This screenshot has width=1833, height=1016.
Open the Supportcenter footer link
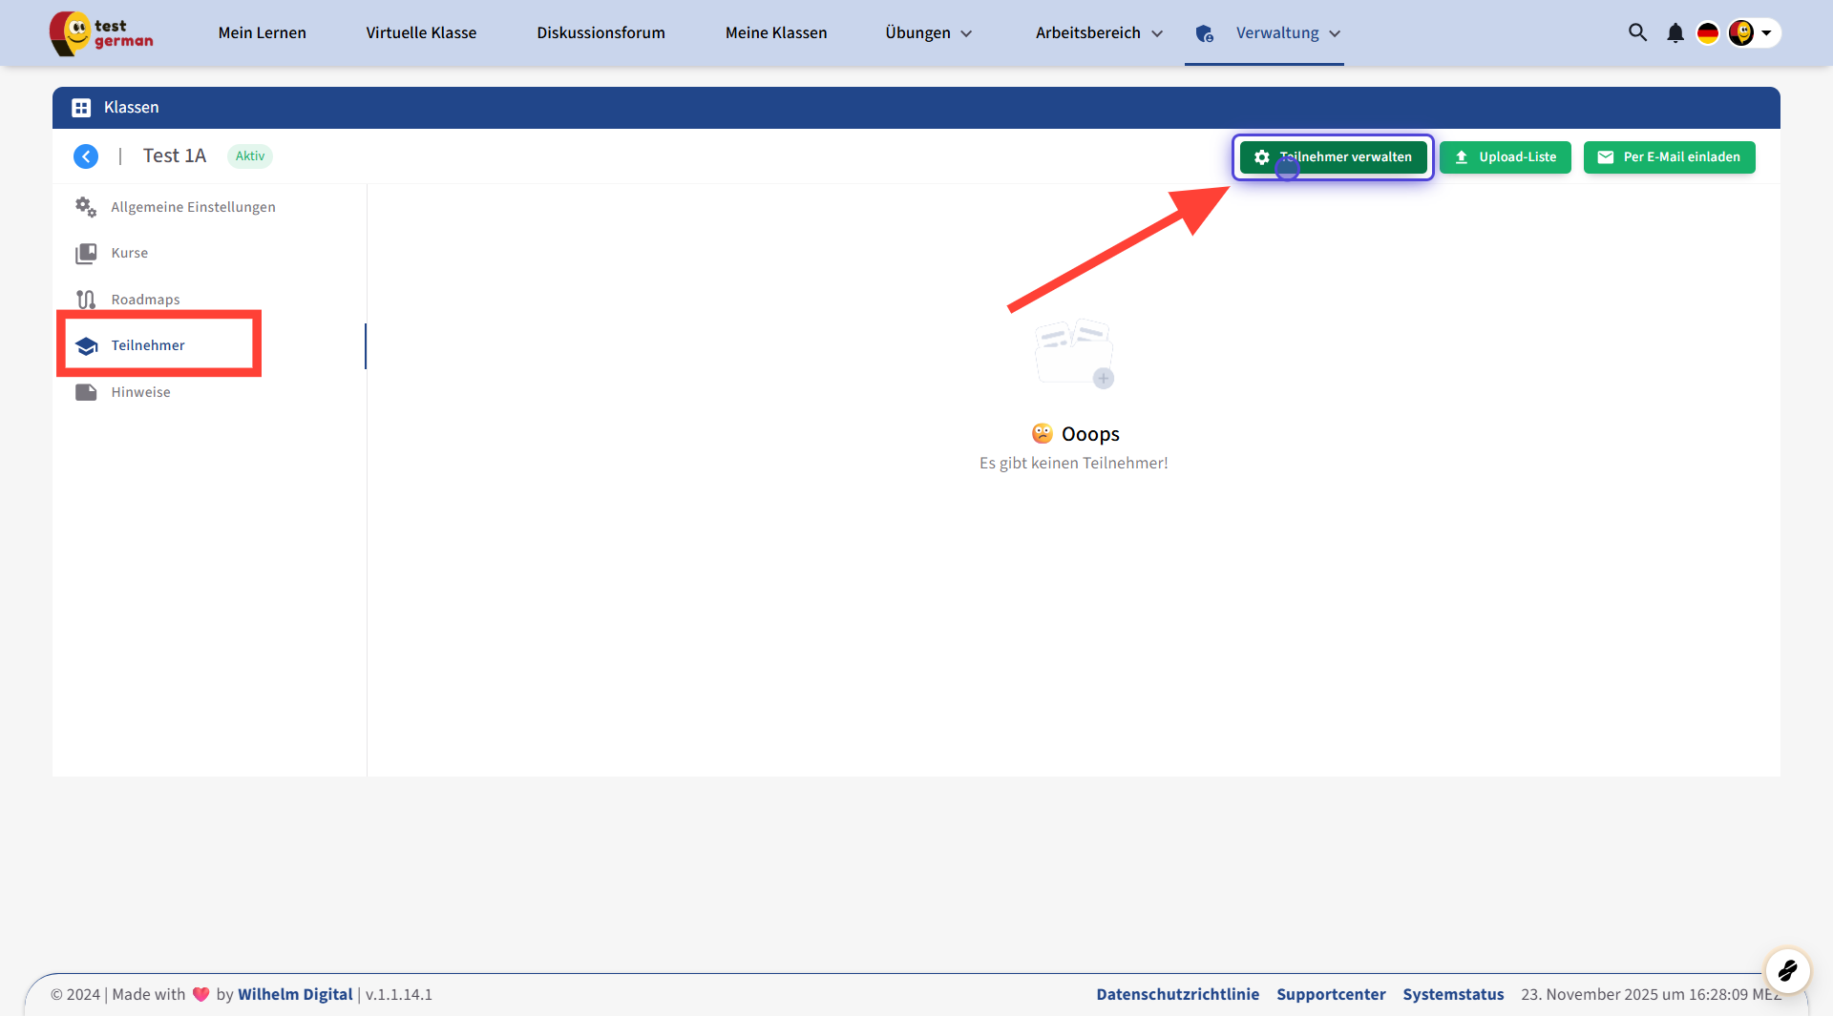point(1331,994)
